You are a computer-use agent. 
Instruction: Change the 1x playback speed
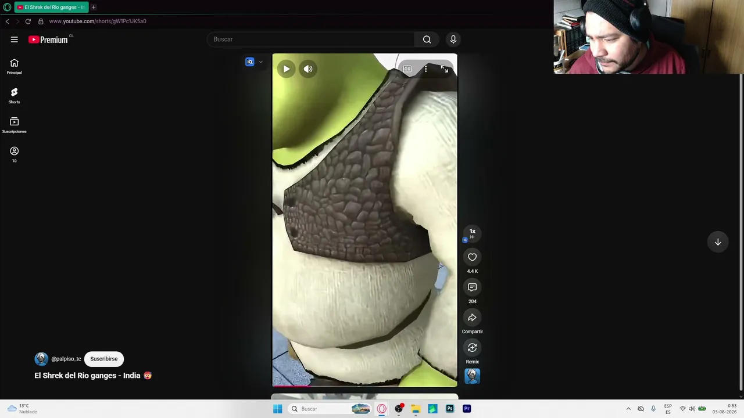click(x=473, y=233)
